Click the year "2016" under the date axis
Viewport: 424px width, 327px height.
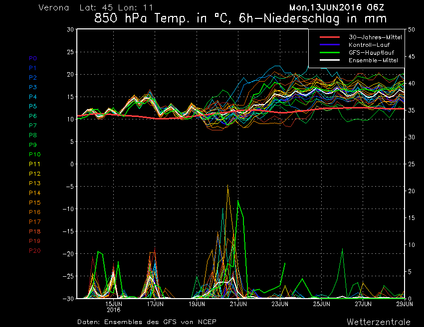click(x=114, y=310)
